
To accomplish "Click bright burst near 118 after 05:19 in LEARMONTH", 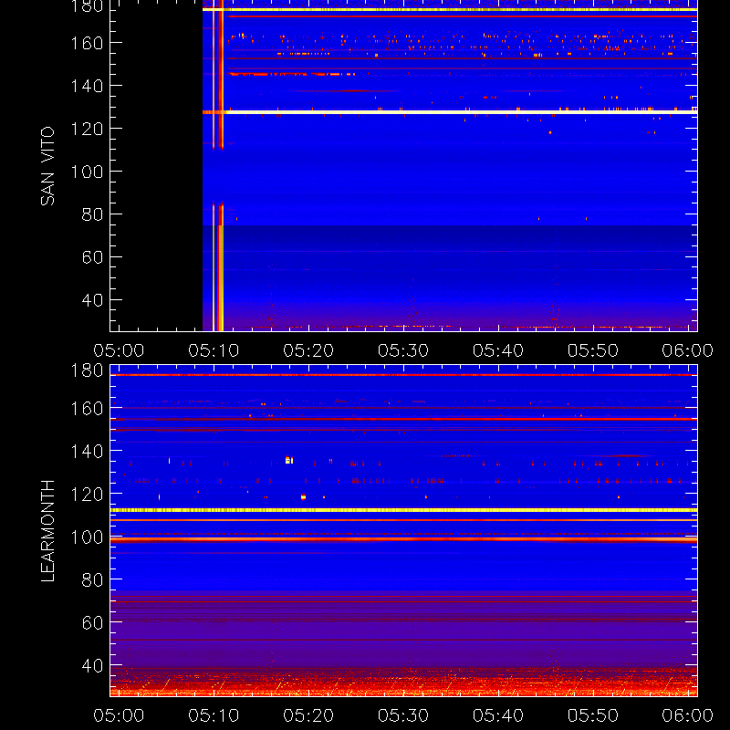I will [x=304, y=496].
